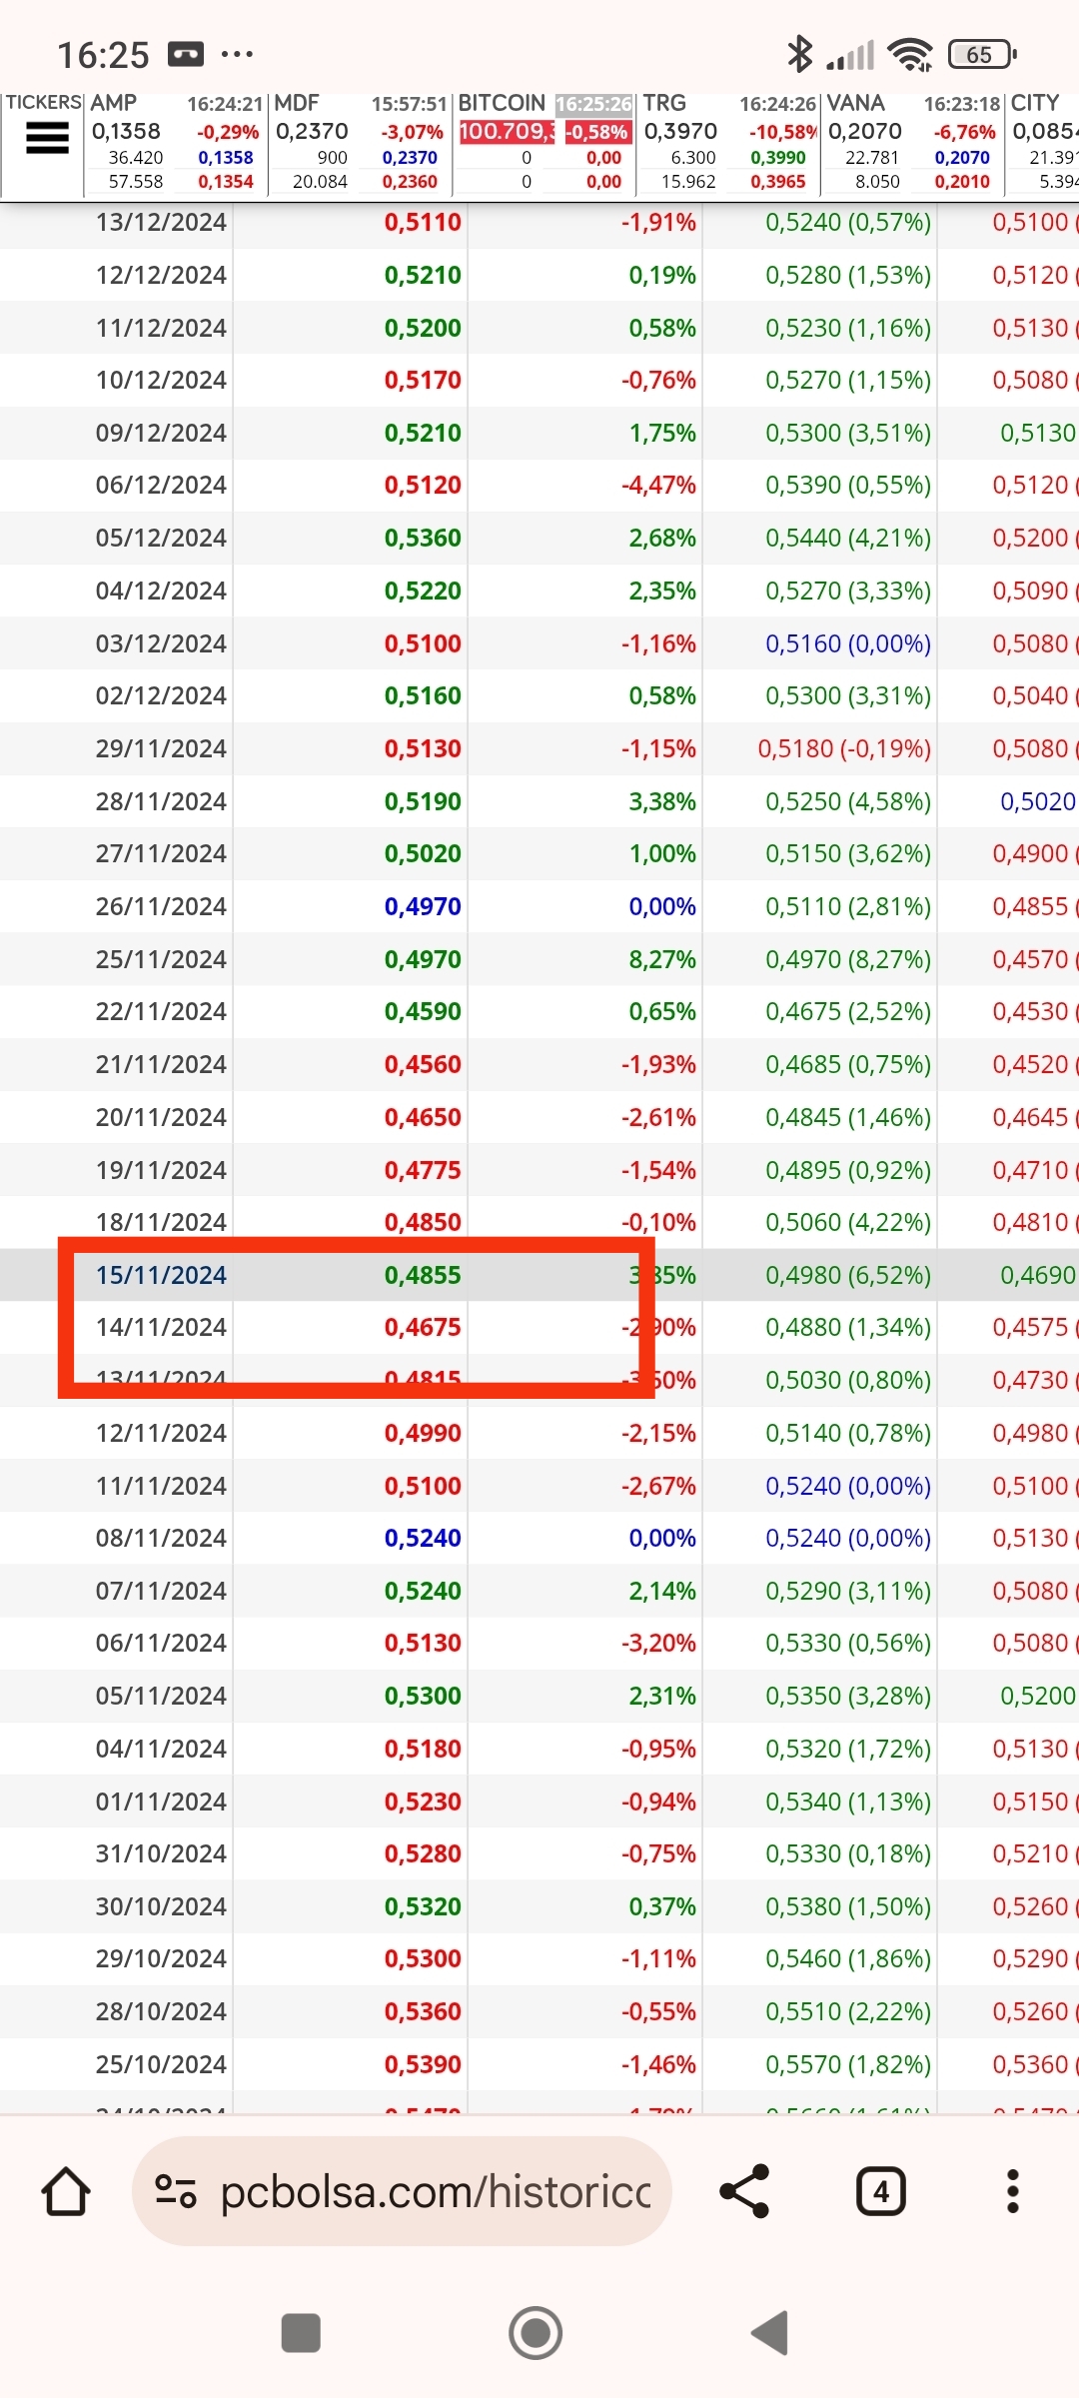Image resolution: width=1079 pixels, height=2398 pixels.
Task: Tap the 0,5160 (0,00%) value on 03/12/2024
Action: [x=848, y=643]
